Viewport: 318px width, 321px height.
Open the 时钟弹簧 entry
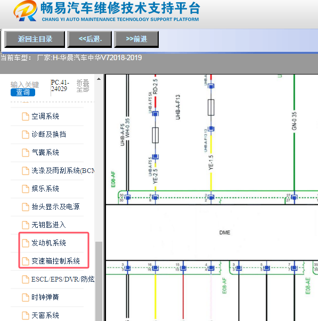pyautogui.click(x=45, y=297)
